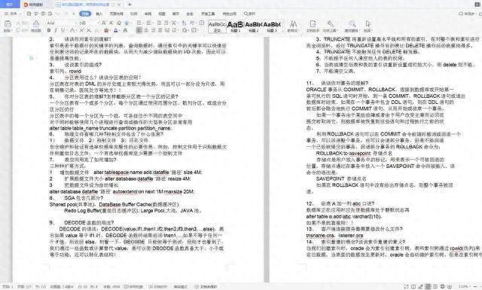The height and width of the screenshot is (290, 482).
Task: Toggle subscript X₂ button
Action: pyautogui.click(x=89, y=30)
